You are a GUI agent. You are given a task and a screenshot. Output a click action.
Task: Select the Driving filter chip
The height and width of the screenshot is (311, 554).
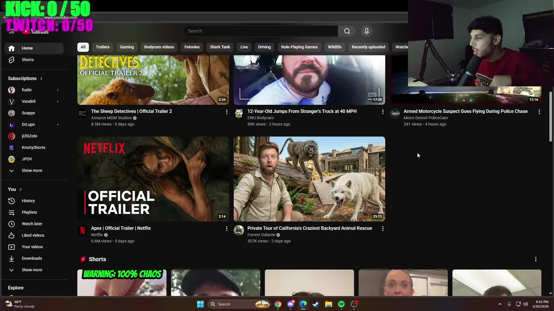(x=264, y=47)
